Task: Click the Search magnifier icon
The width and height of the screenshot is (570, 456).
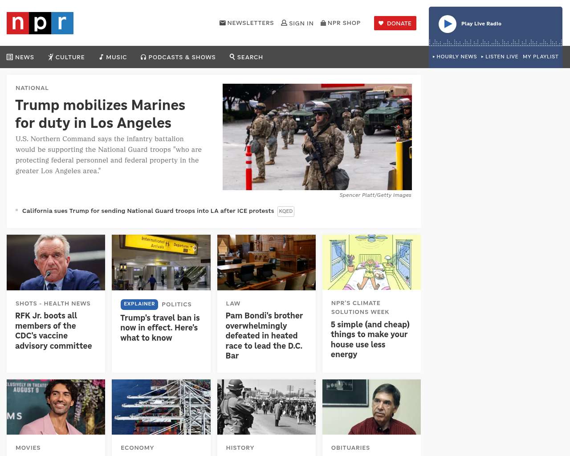Action: (232, 57)
